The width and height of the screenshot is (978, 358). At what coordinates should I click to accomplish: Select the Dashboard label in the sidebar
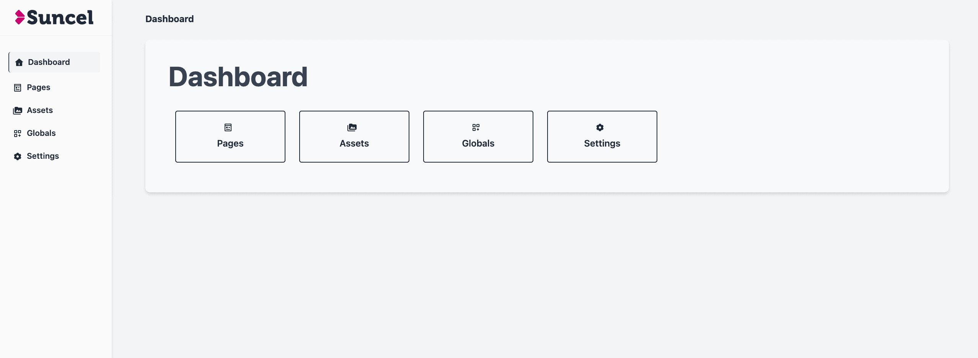49,62
